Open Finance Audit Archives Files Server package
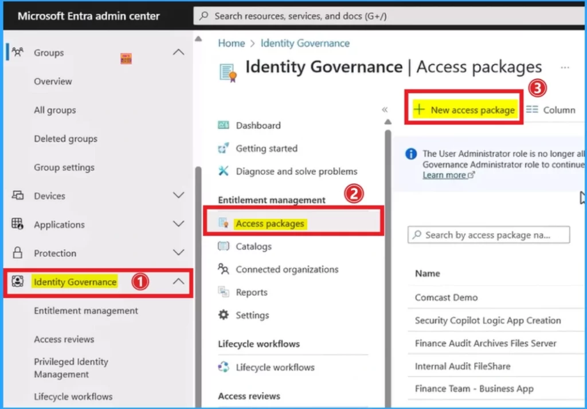 coord(485,343)
